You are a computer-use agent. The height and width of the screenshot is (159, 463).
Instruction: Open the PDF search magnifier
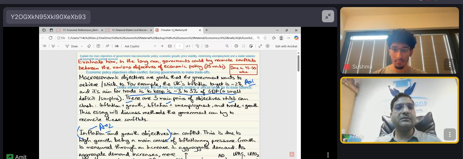tap(227, 46)
